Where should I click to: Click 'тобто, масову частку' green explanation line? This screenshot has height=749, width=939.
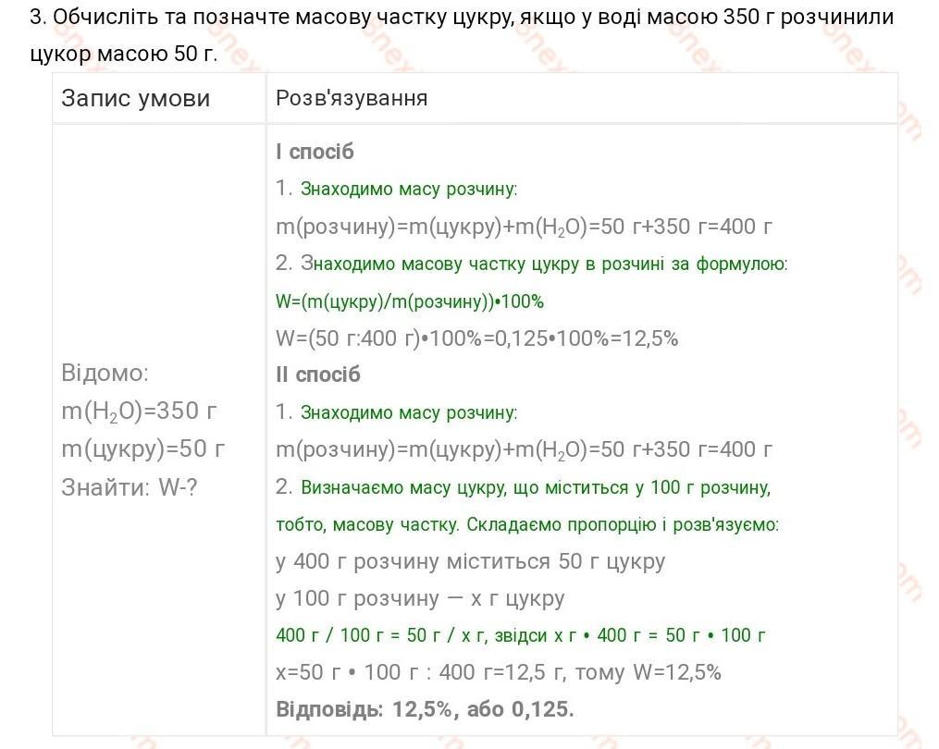coord(527,525)
